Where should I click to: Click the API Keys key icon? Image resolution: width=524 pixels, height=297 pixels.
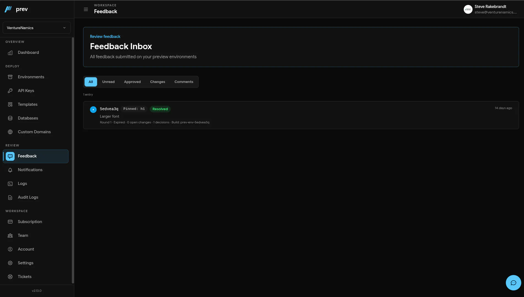(x=10, y=91)
